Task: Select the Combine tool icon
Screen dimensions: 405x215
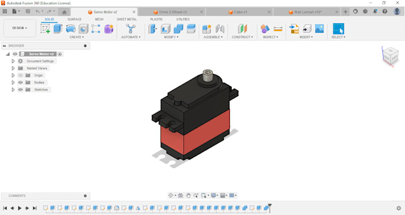Action: pyautogui.click(x=178, y=29)
